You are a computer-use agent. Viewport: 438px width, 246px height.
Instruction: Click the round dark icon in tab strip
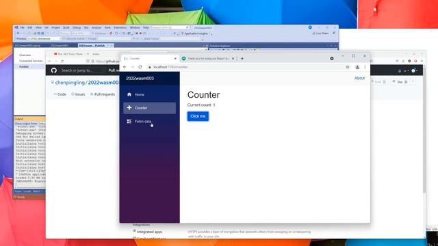331,59
